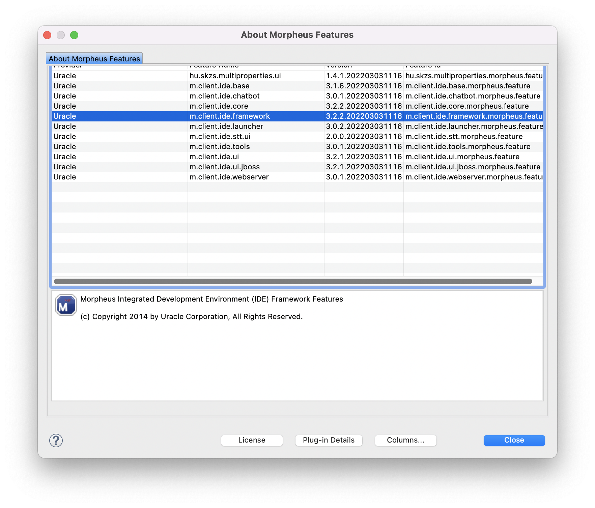Click m.client.ide.core.morpheus.feature id cell
The image size is (595, 508).
point(473,106)
